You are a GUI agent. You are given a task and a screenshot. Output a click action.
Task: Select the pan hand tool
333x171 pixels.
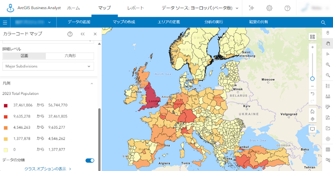(328, 43)
